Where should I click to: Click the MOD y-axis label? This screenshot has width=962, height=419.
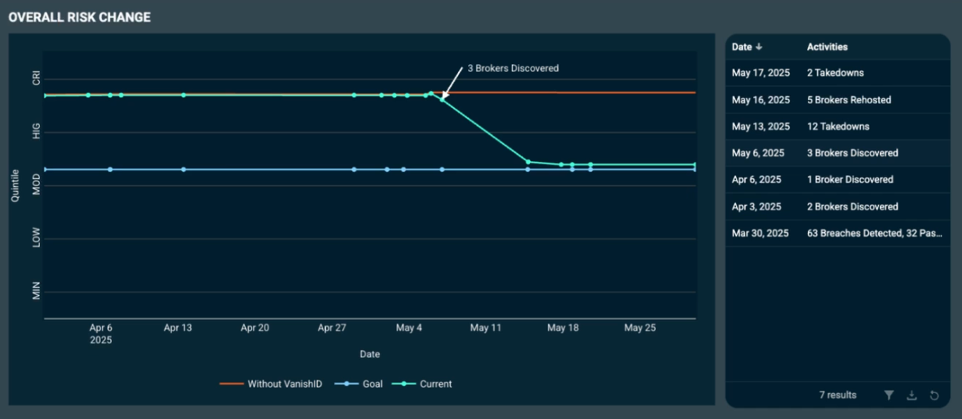[36, 185]
